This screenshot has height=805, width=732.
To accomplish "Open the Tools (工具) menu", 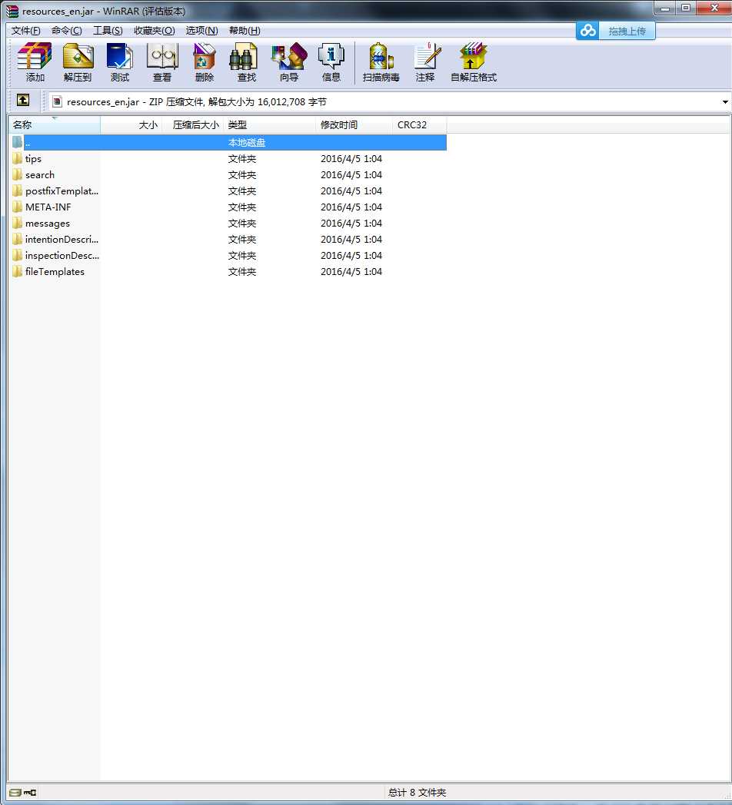I will [x=108, y=30].
